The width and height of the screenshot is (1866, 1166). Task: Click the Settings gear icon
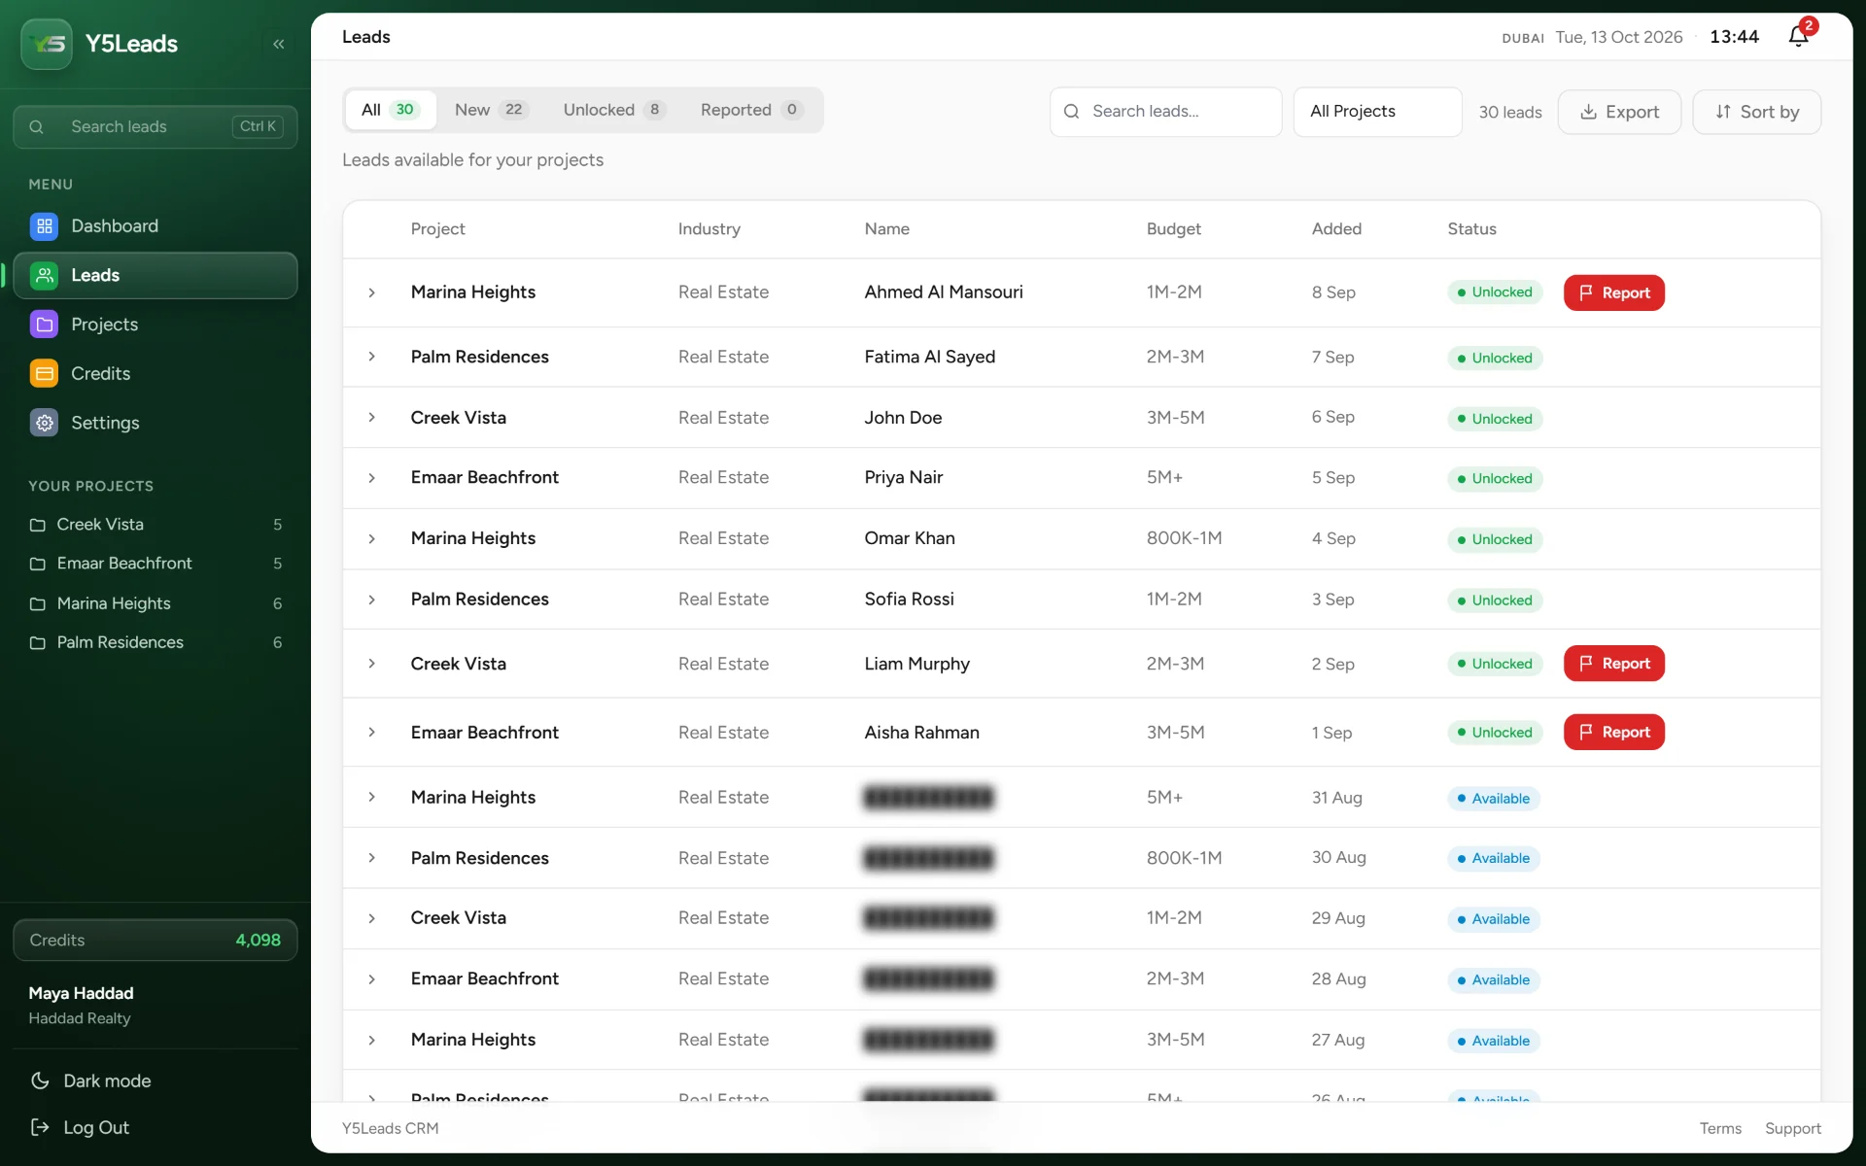click(x=44, y=423)
